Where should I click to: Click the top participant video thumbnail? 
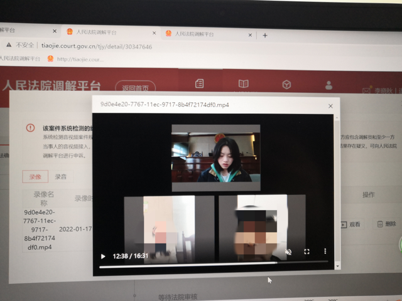[216, 157]
